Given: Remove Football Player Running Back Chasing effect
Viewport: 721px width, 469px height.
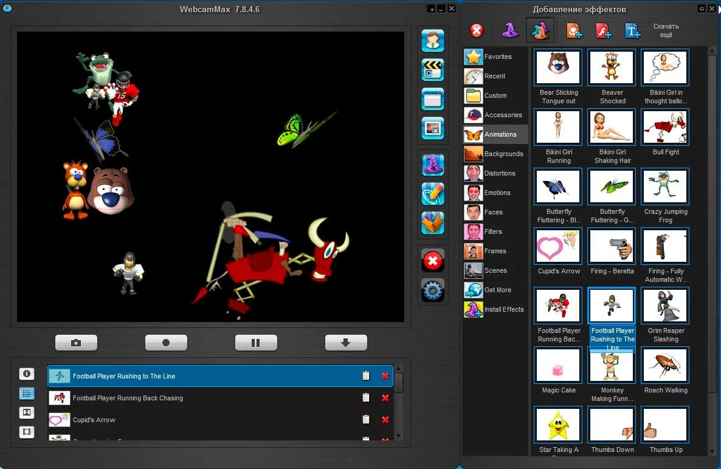Looking at the screenshot, I should (385, 398).
